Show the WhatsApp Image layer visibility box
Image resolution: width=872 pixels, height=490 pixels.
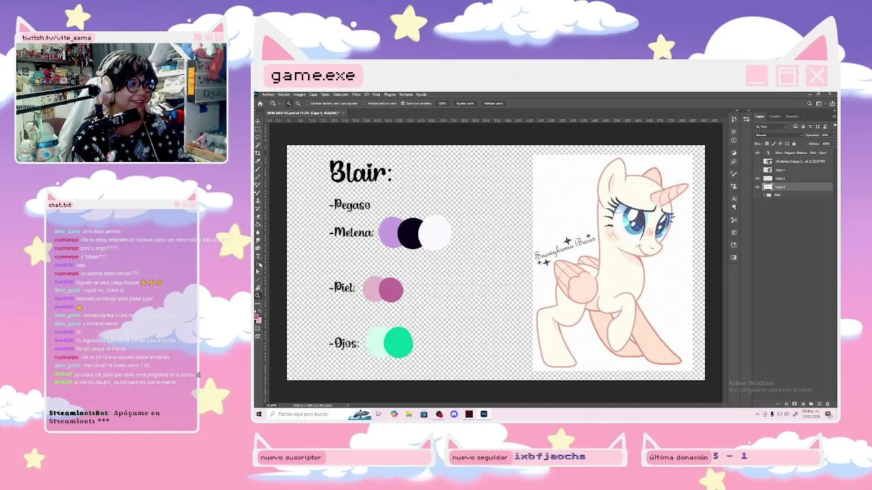pyautogui.click(x=758, y=161)
